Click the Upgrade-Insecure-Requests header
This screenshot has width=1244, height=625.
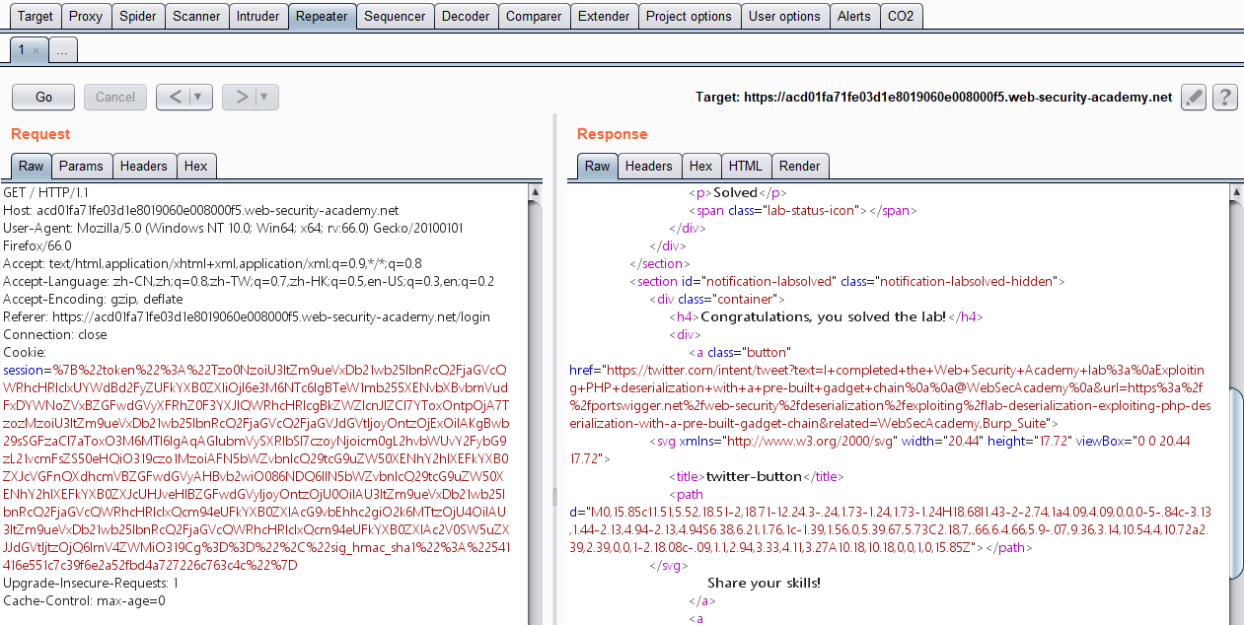(x=91, y=584)
